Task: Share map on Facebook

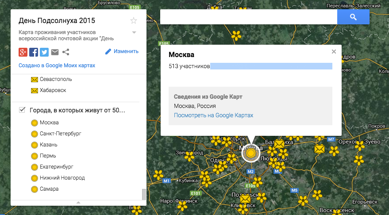Action: (34, 52)
